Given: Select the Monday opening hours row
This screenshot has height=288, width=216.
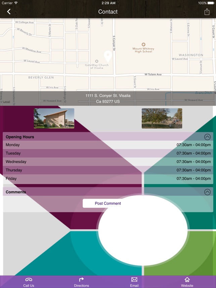Looking at the screenshot, I should coord(108,145).
